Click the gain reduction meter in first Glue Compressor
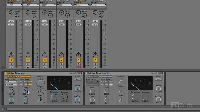The image size is (200, 112). (x=59, y=83)
